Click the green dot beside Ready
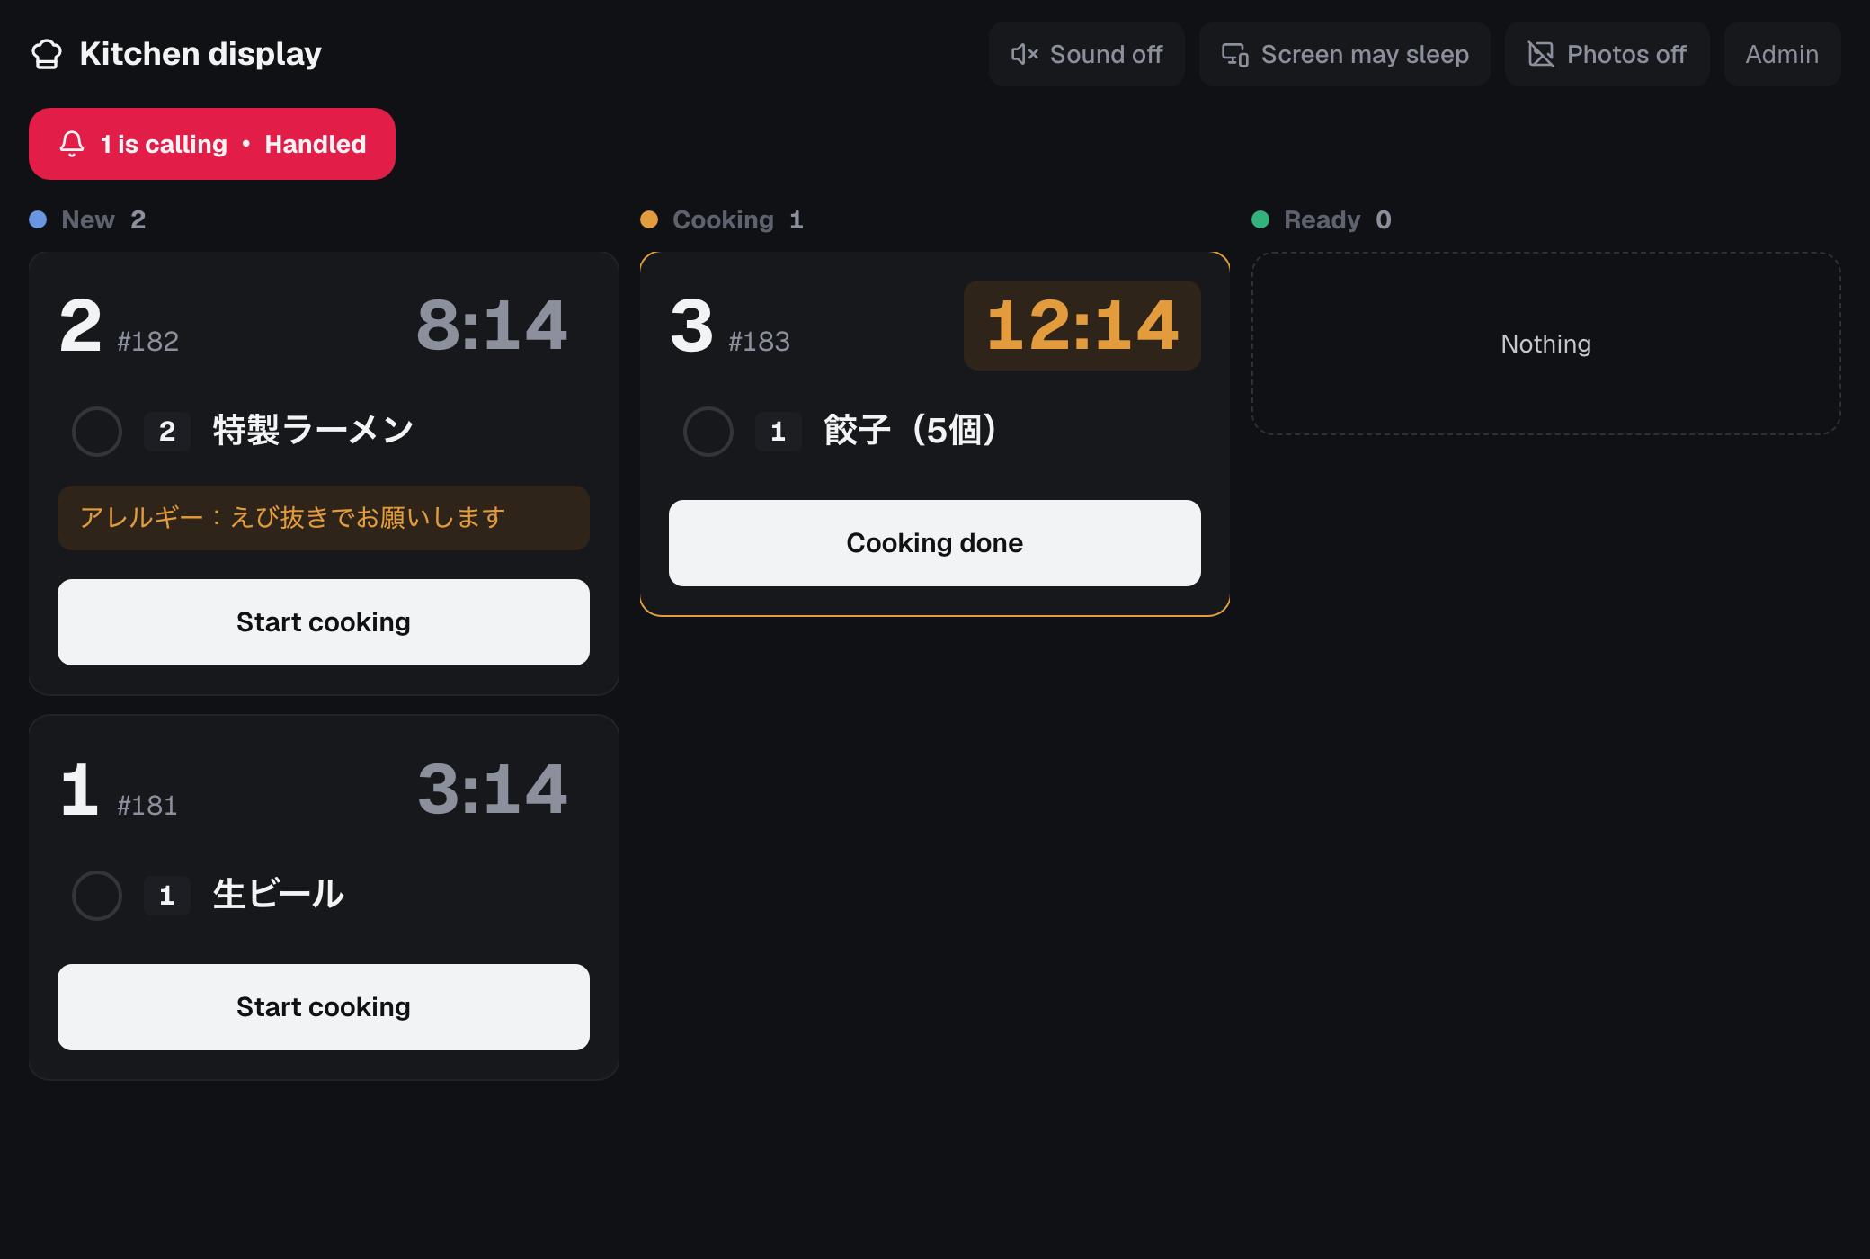This screenshot has width=1870, height=1259. (1260, 219)
